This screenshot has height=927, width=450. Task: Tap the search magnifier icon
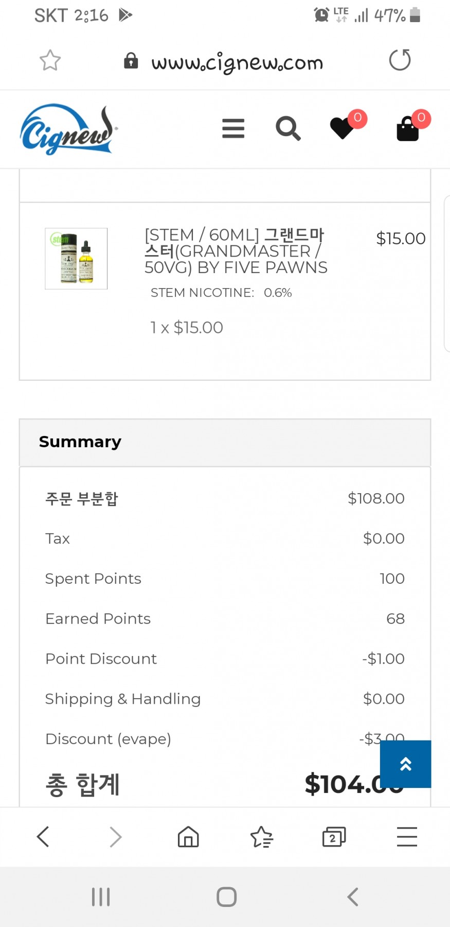click(x=288, y=128)
